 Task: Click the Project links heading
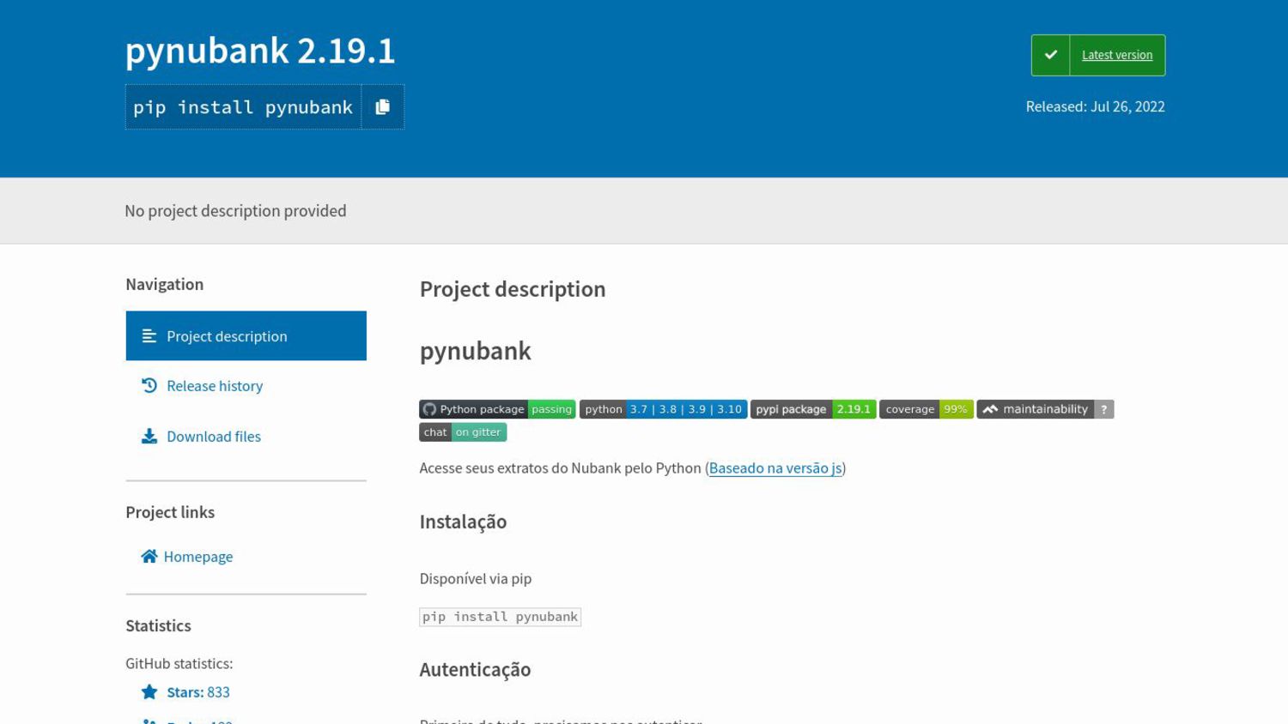pyautogui.click(x=170, y=512)
